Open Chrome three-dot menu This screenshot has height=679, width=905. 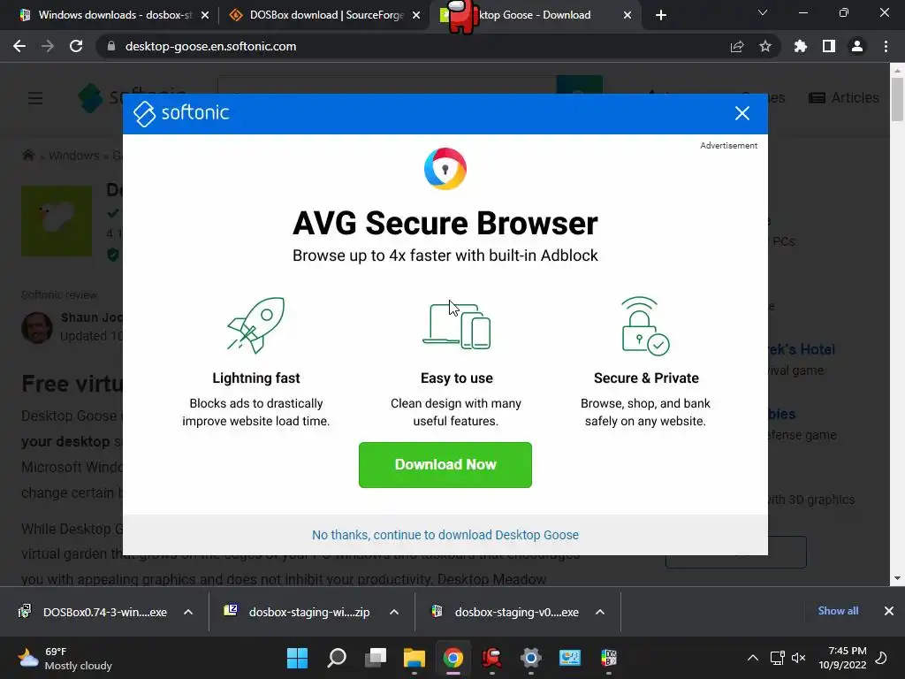pos(886,46)
